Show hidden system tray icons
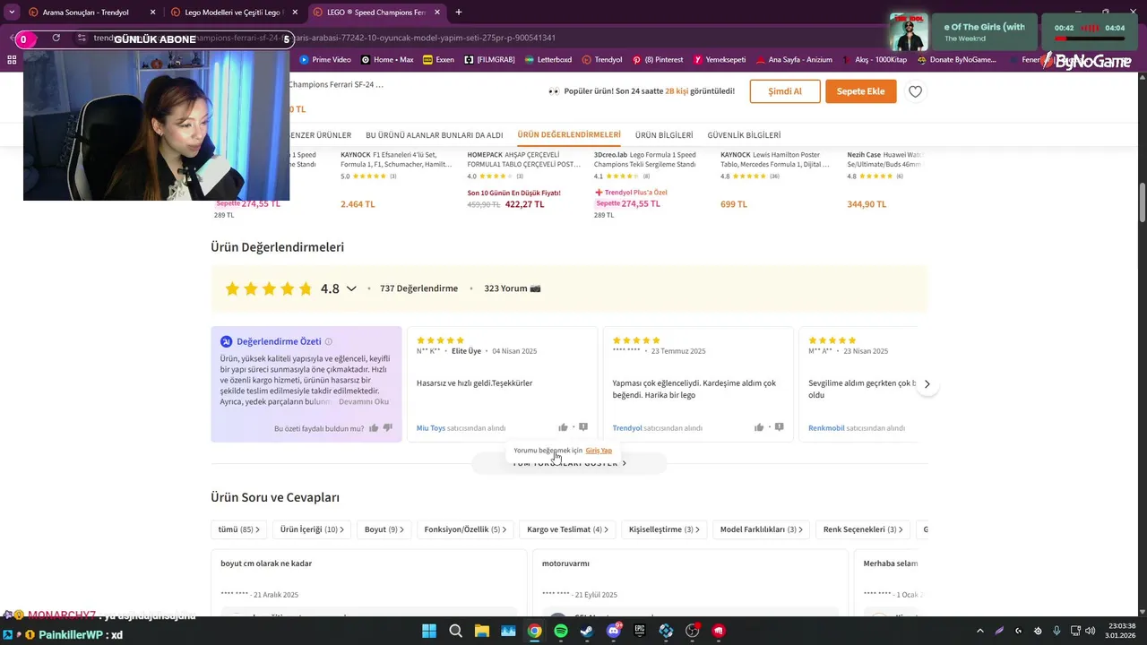 point(980,631)
